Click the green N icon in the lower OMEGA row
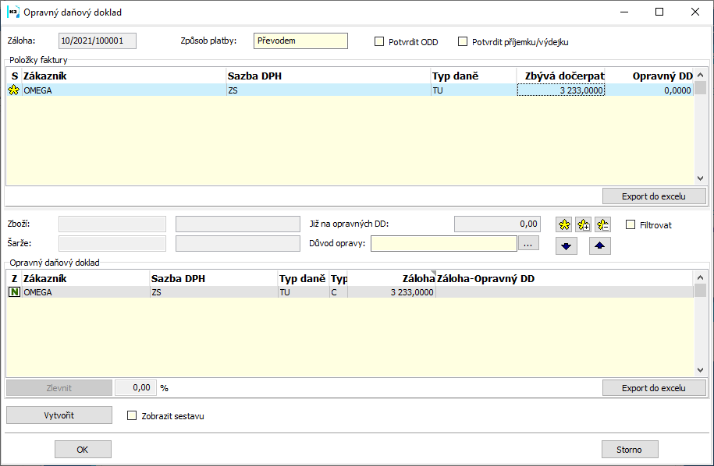 [x=14, y=292]
